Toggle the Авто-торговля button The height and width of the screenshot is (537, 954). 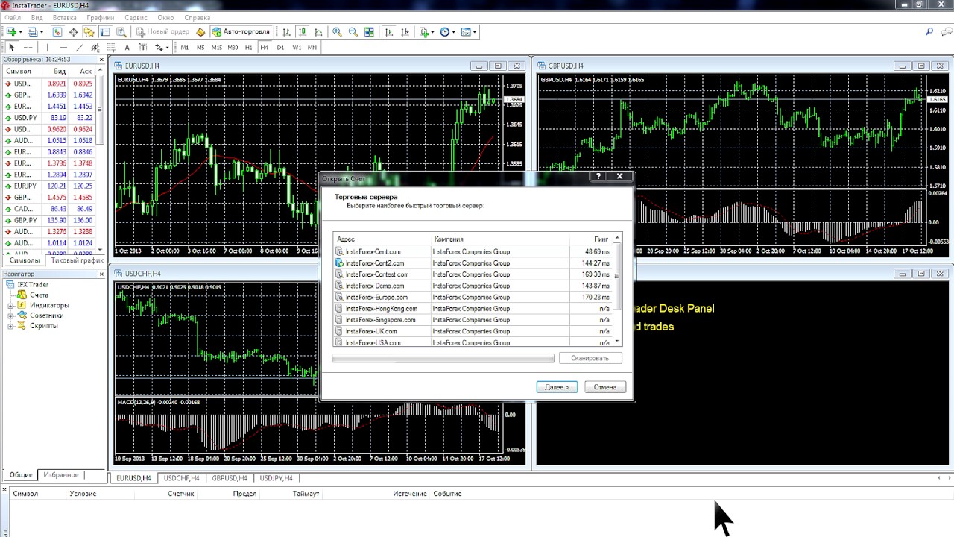click(241, 32)
